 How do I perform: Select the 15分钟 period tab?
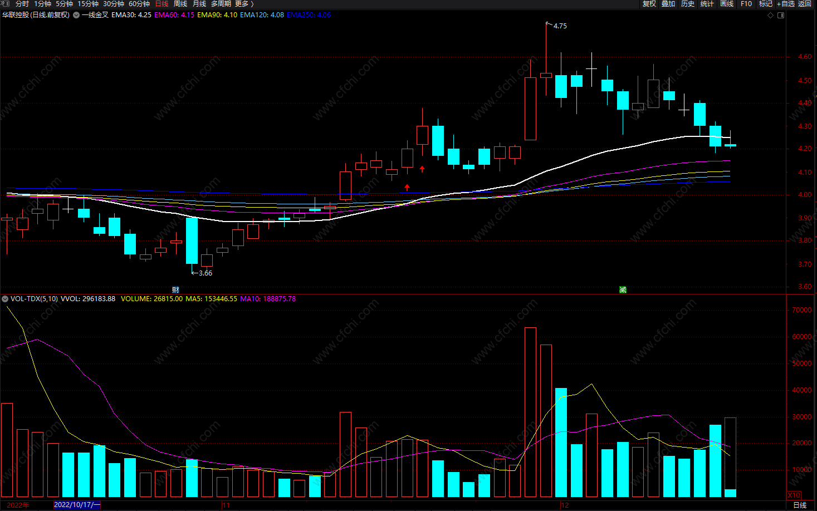tap(88, 4)
